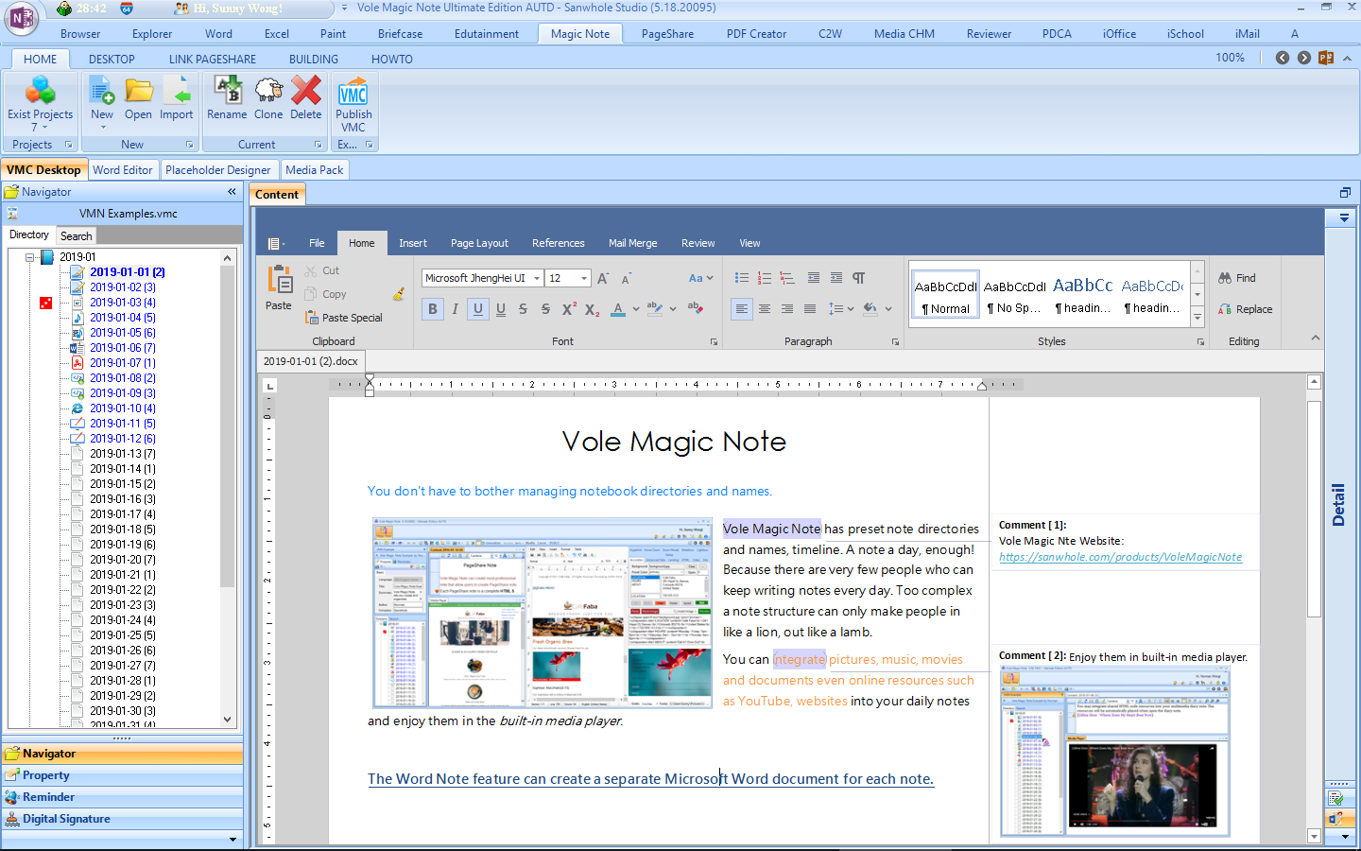Click the Find binoculars button
Screen dimensions: 1361x851
coord(1237,278)
